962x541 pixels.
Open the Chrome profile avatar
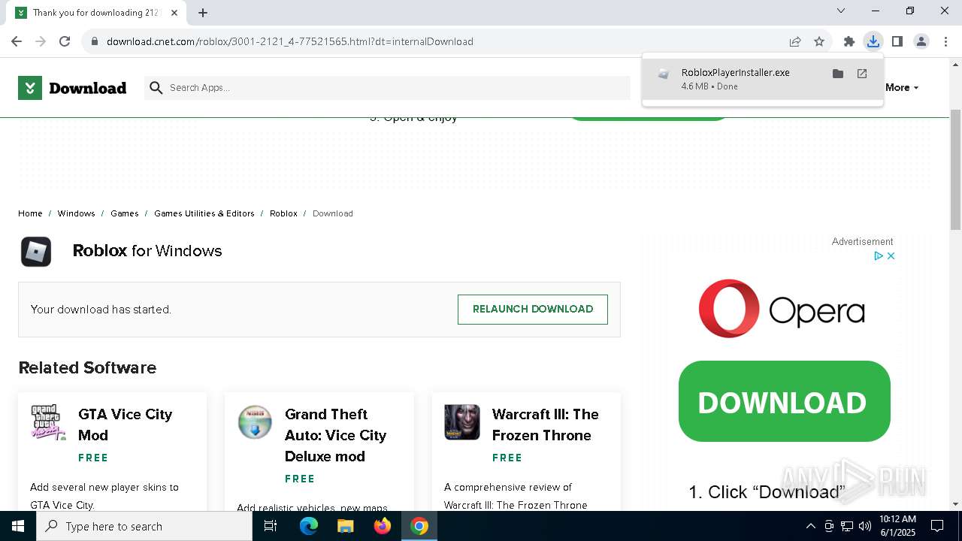(x=921, y=41)
